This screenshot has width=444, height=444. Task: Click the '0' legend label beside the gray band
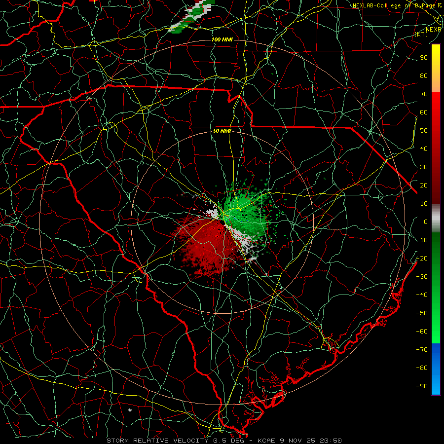pos(426,222)
